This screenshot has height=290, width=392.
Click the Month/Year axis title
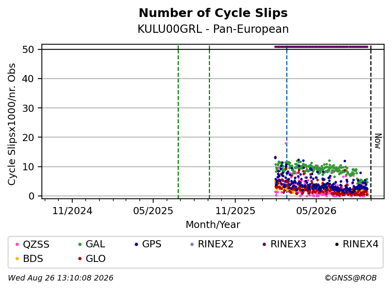(x=213, y=225)
